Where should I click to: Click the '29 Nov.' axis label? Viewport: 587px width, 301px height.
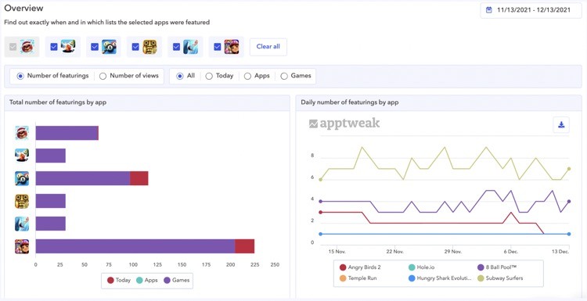[x=452, y=251]
